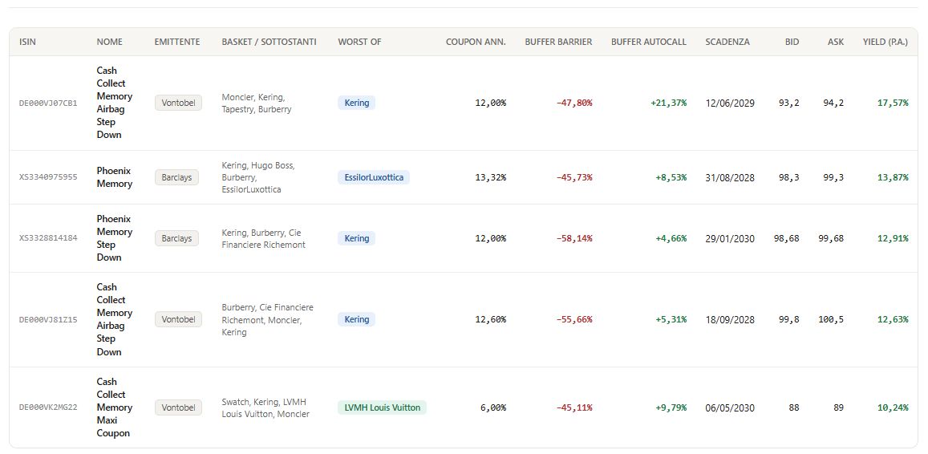Open Cash Collect Memory Maxi Coupon name
This screenshot has width=928, height=454.
(x=114, y=407)
